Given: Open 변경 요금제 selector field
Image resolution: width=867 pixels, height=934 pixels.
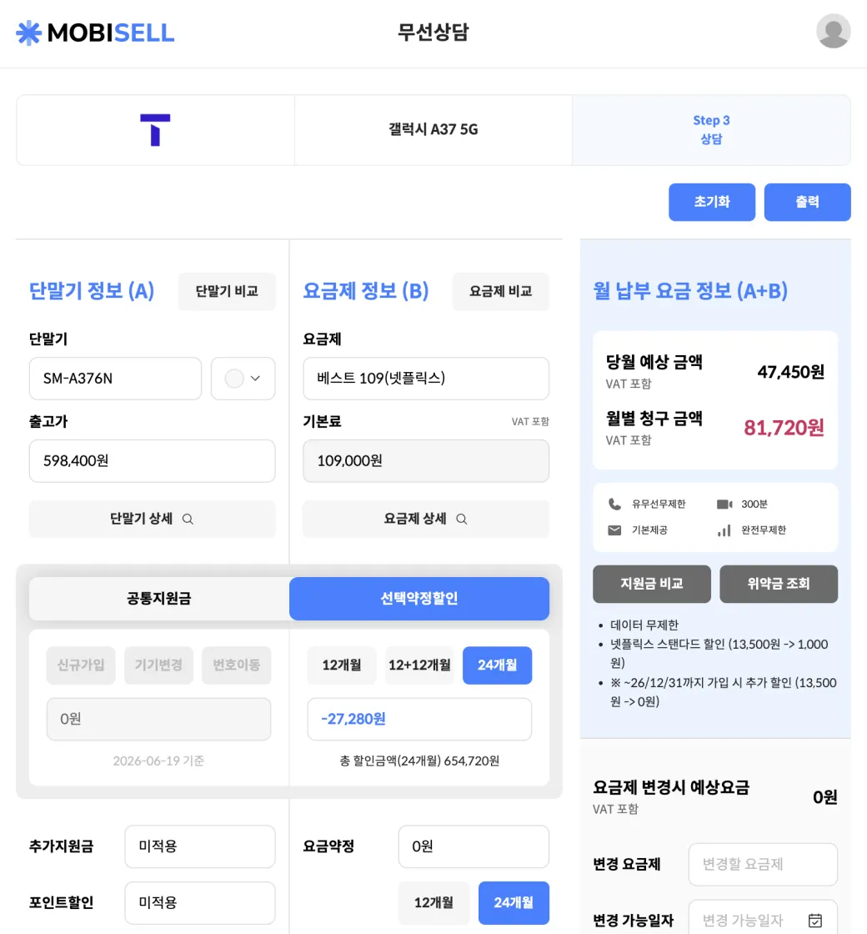Looking at the screenshot, I should [x=763, y=864].
